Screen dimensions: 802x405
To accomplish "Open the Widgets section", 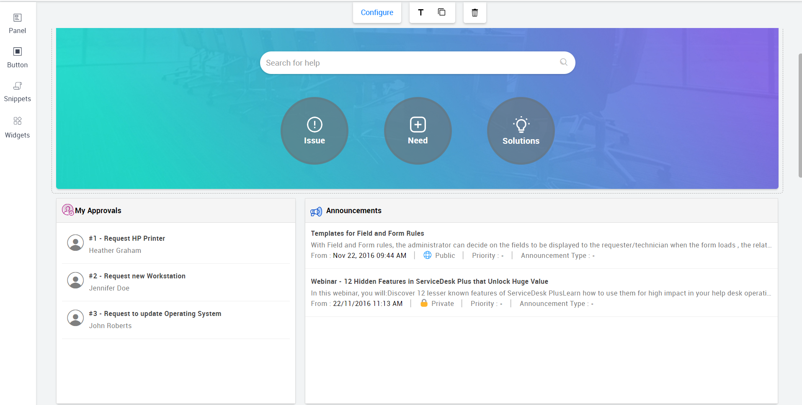I will [17, 127].
